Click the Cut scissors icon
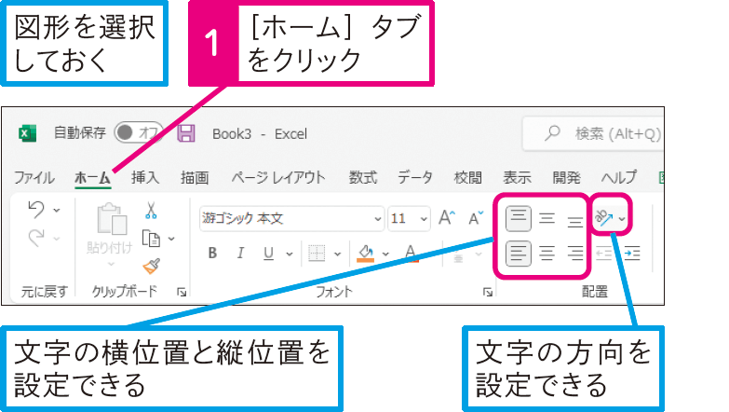Screen dimensions: 729x412 [151, 211]
